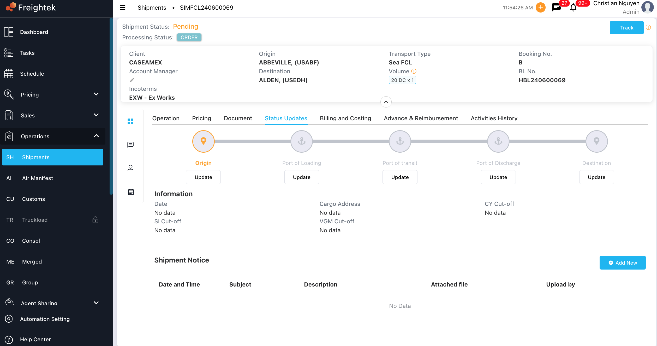
Task: Expand the Sales sidebar menu
Action: coord(96,115)
